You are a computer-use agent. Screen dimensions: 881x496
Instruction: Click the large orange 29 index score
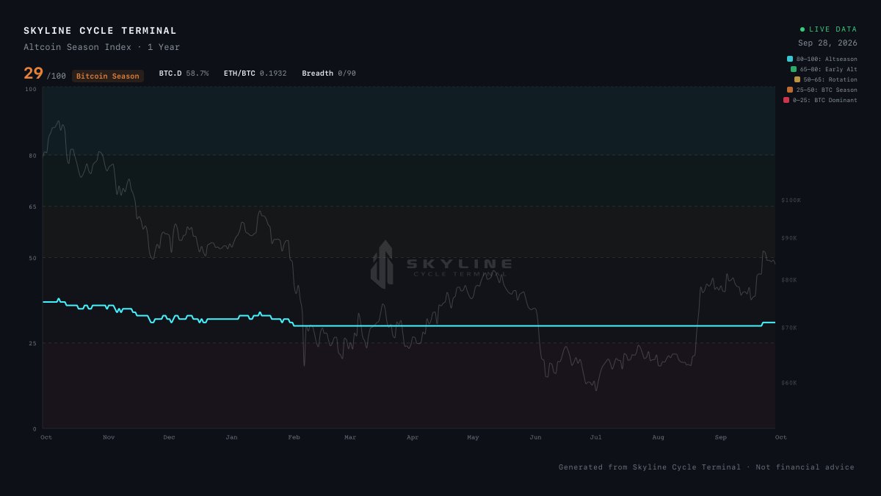click(33, 73)
